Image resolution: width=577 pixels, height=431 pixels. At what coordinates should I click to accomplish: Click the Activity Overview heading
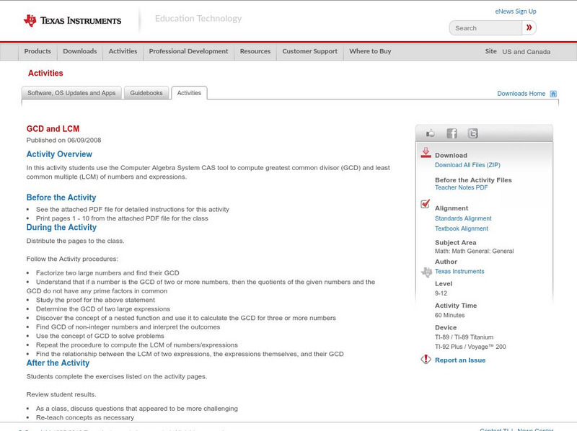59,154
